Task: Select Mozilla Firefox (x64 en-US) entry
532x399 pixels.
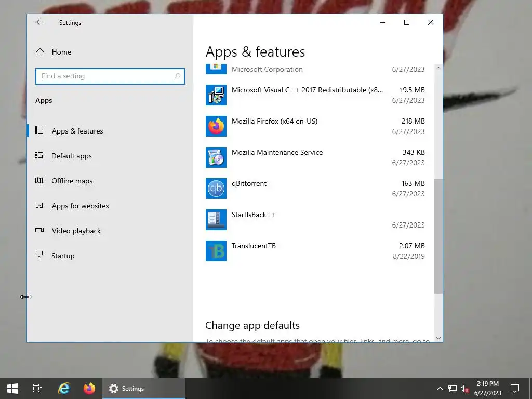Action: point(315,126)
